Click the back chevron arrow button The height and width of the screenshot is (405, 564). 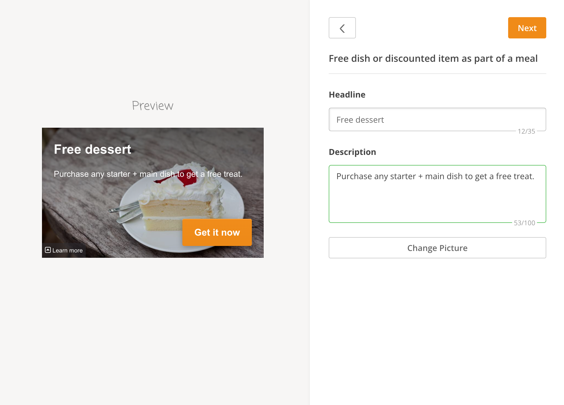[x=342, y=28]
